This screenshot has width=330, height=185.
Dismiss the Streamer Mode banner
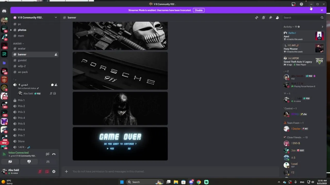[x=322, y=10]
